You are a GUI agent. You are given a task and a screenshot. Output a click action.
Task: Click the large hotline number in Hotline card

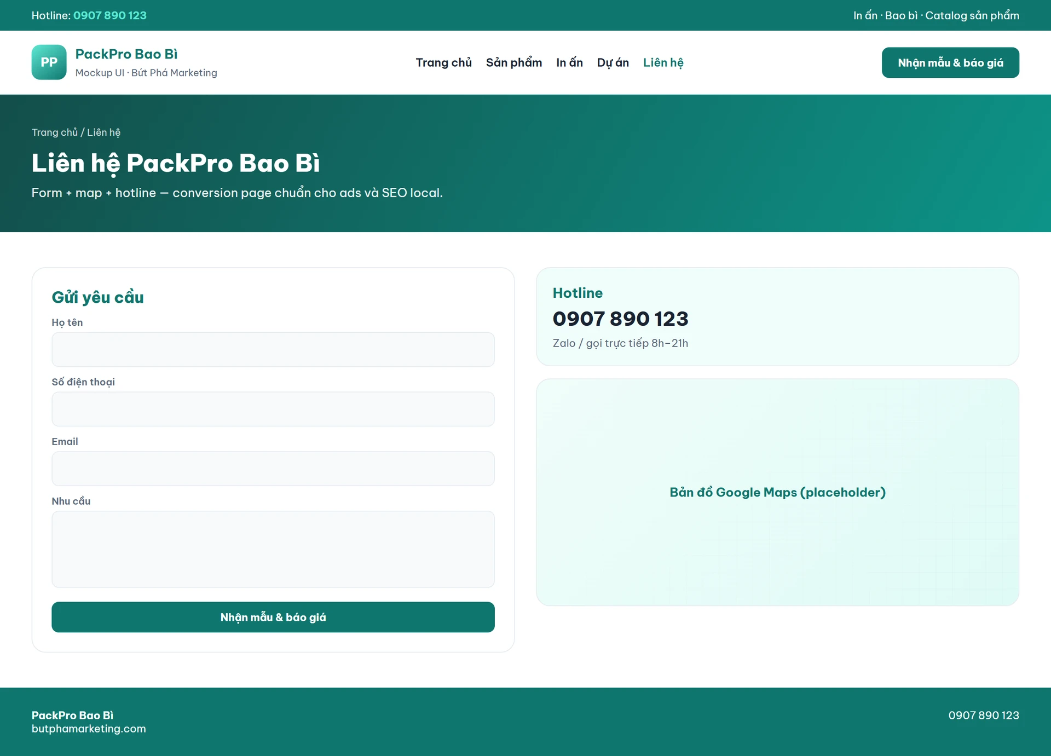click(x=620, y=319)
